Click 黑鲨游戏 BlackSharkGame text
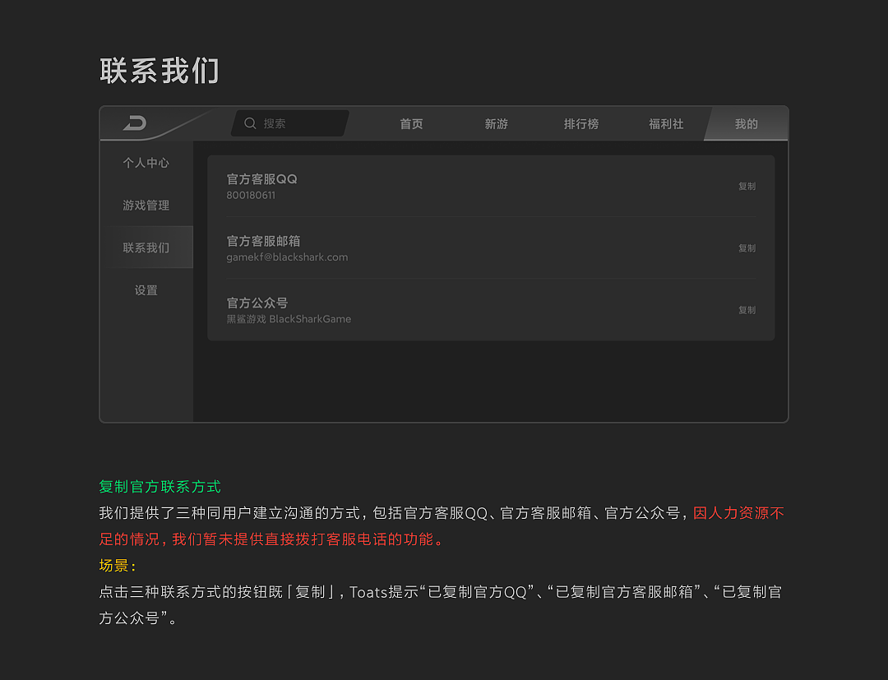Viewport: 888px width, 680px height. click(x=289, y=319)
